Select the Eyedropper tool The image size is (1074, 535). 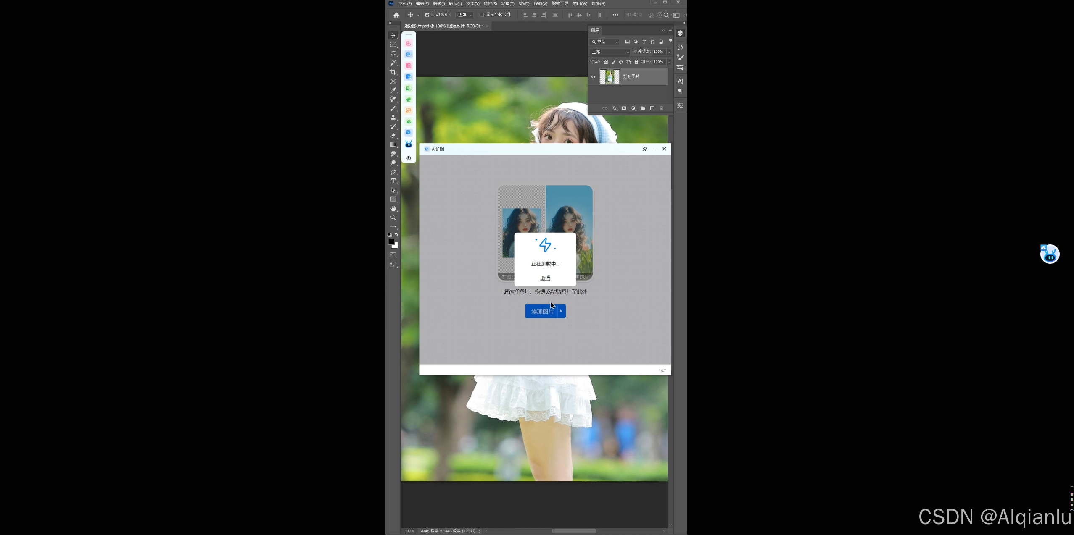click(393, 90)
